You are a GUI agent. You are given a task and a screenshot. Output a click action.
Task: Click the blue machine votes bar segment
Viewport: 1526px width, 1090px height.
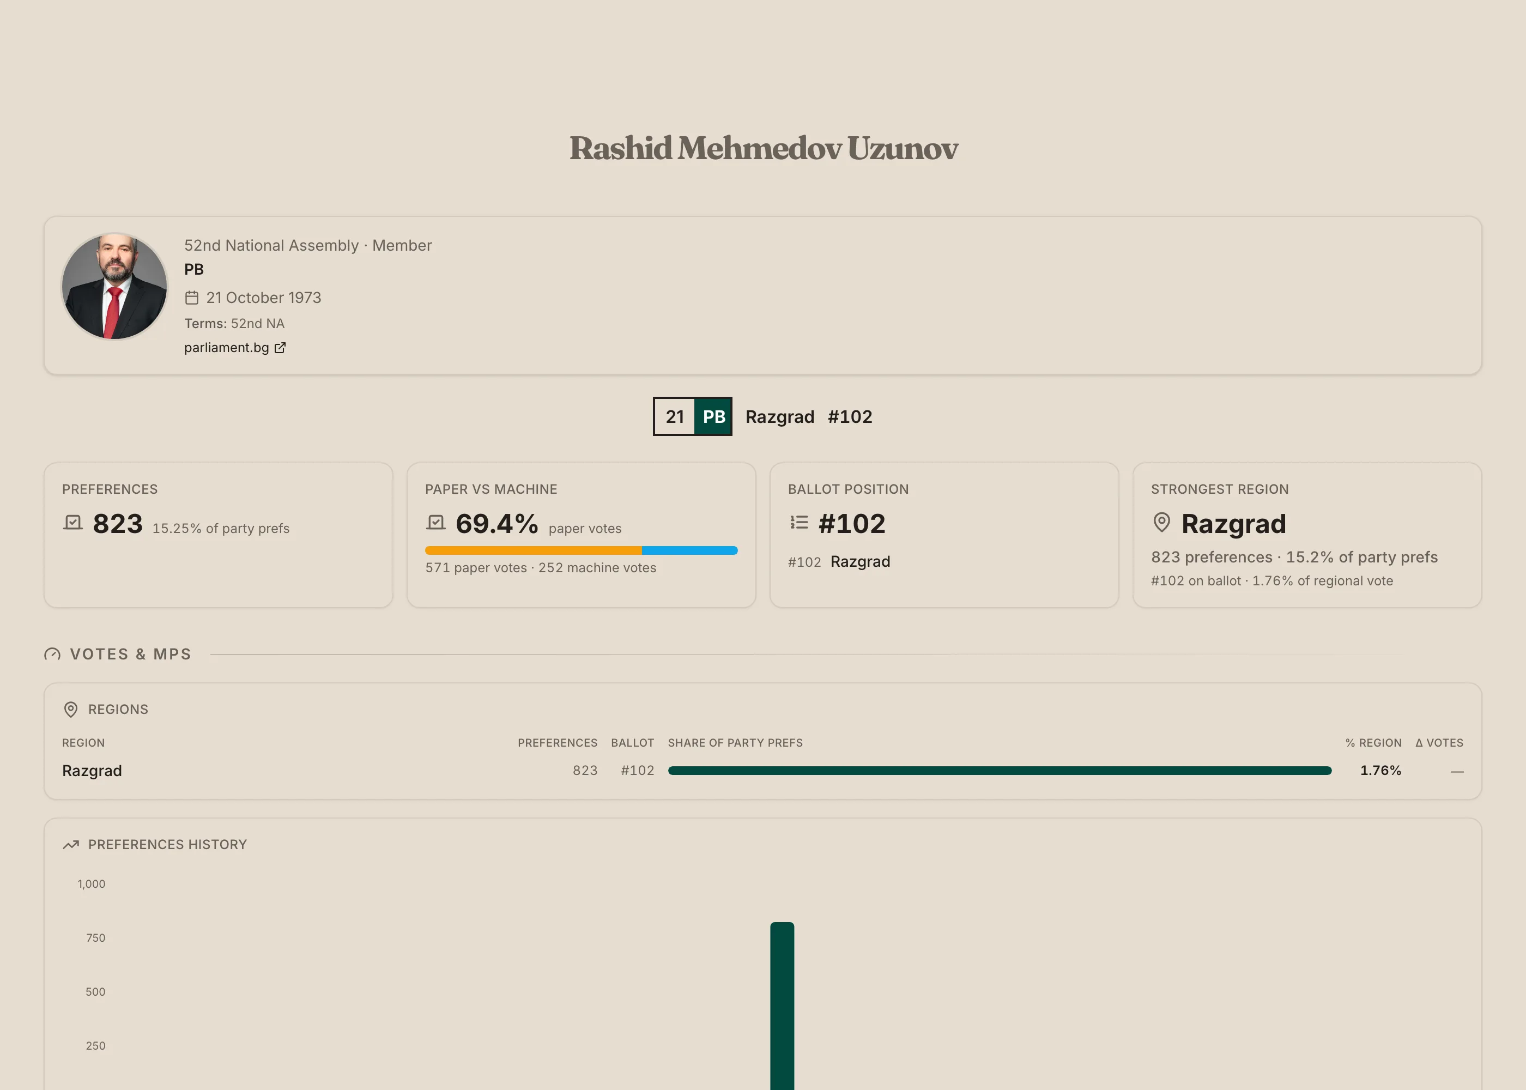tap(690, 550)
